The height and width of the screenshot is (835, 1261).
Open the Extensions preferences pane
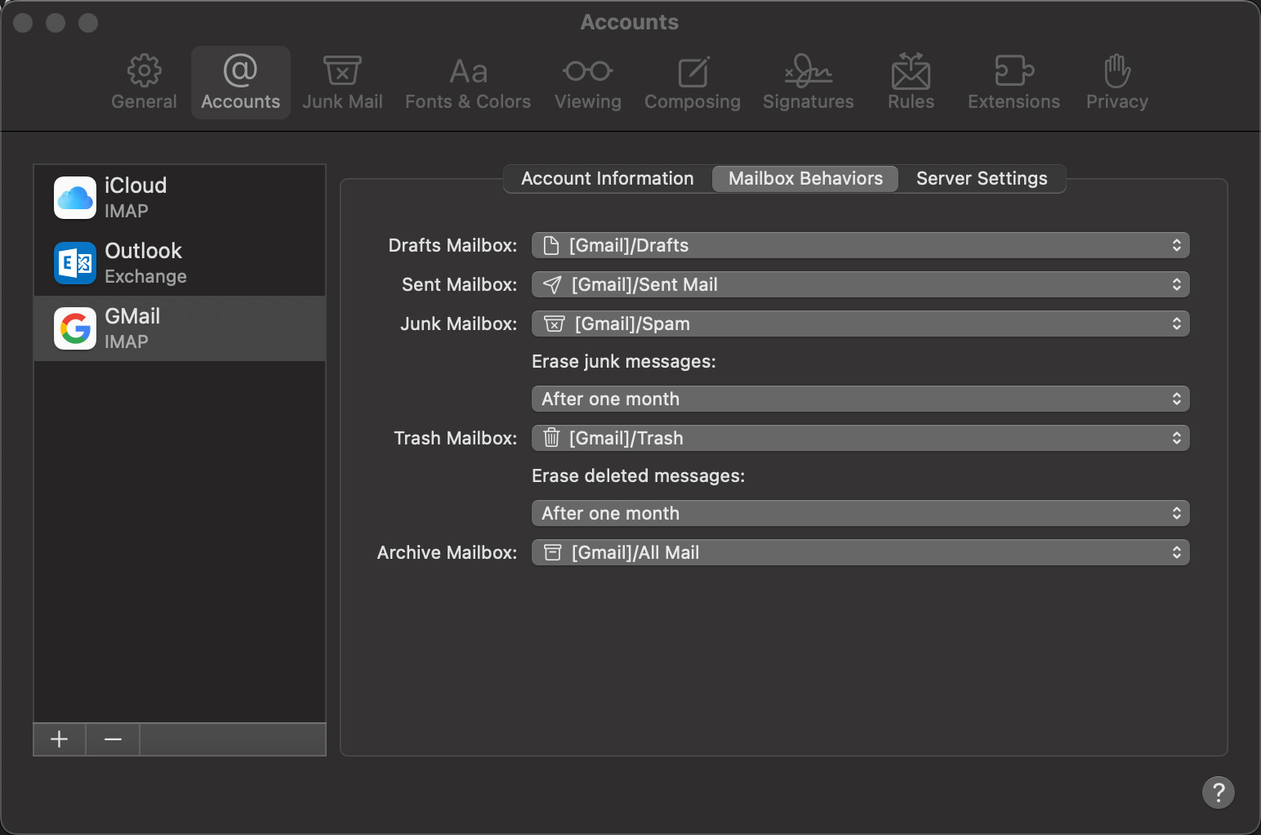click(x=1014, y=83)
